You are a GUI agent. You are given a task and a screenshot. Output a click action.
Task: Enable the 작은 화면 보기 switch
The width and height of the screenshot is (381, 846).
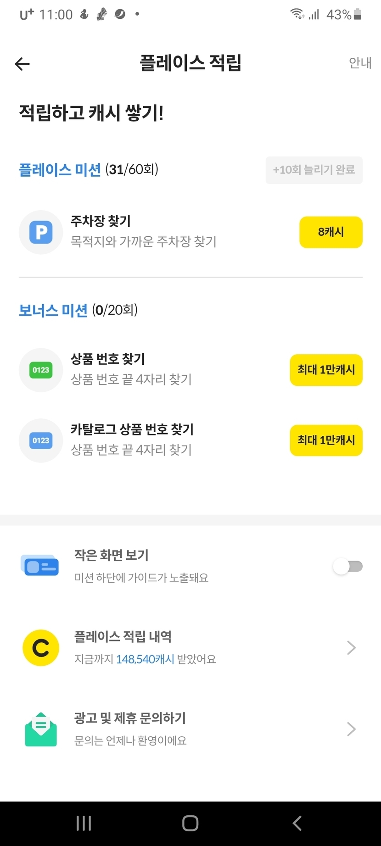point(348,567)
